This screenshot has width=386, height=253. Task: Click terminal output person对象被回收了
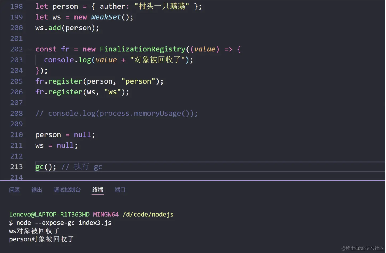tap(41, 239)
